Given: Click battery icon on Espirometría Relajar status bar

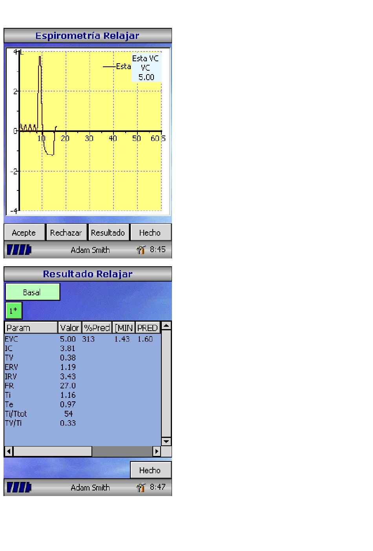Looking at the screenshot, I should (x=19, y=250).
